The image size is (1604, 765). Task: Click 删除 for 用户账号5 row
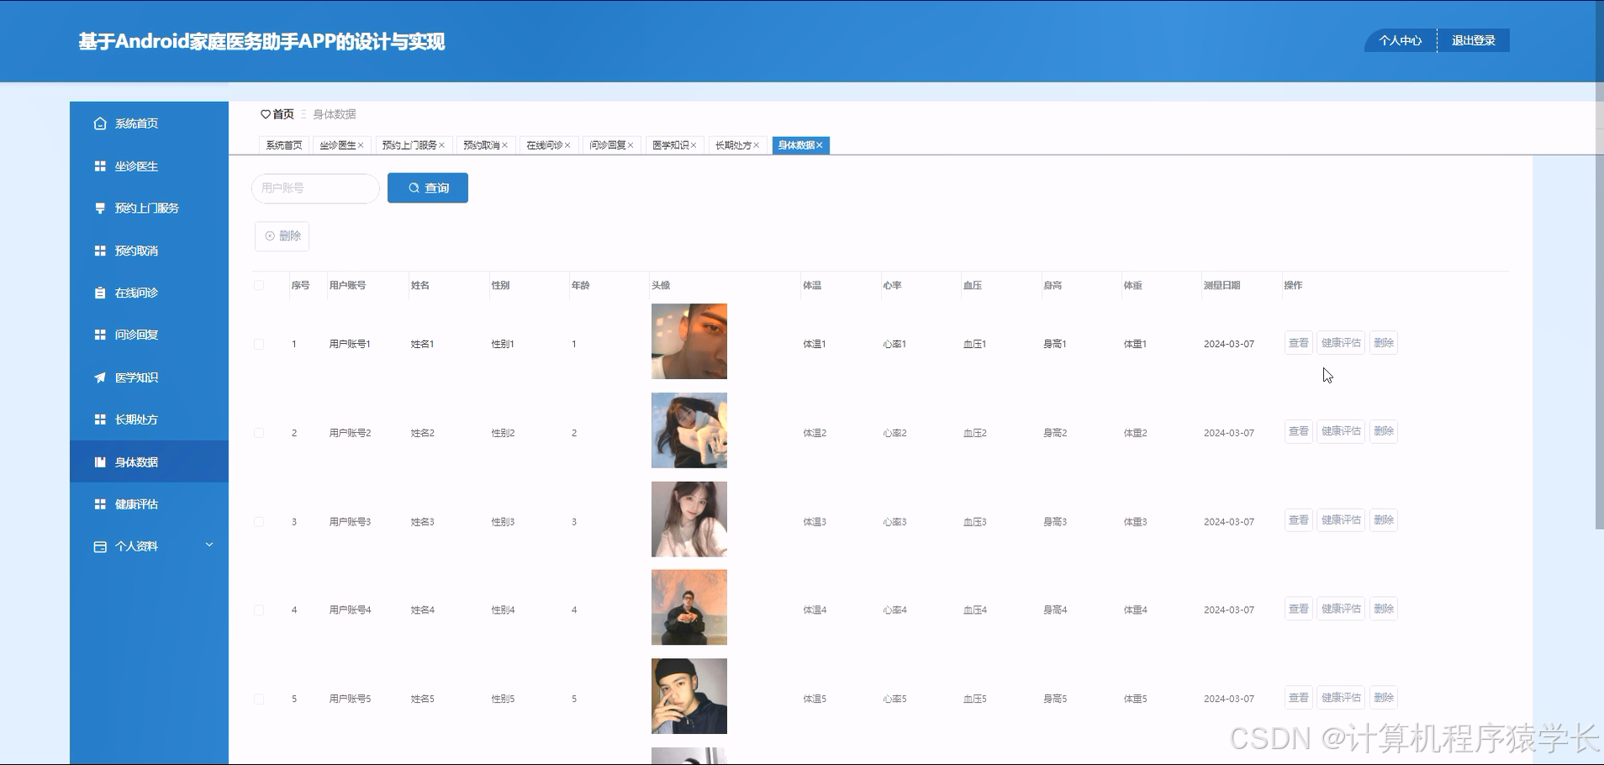pyautogui.click(x=1384, y=698)
